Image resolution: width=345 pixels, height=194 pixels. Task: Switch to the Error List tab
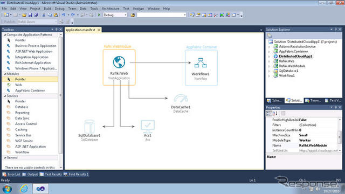click(11, 174)
